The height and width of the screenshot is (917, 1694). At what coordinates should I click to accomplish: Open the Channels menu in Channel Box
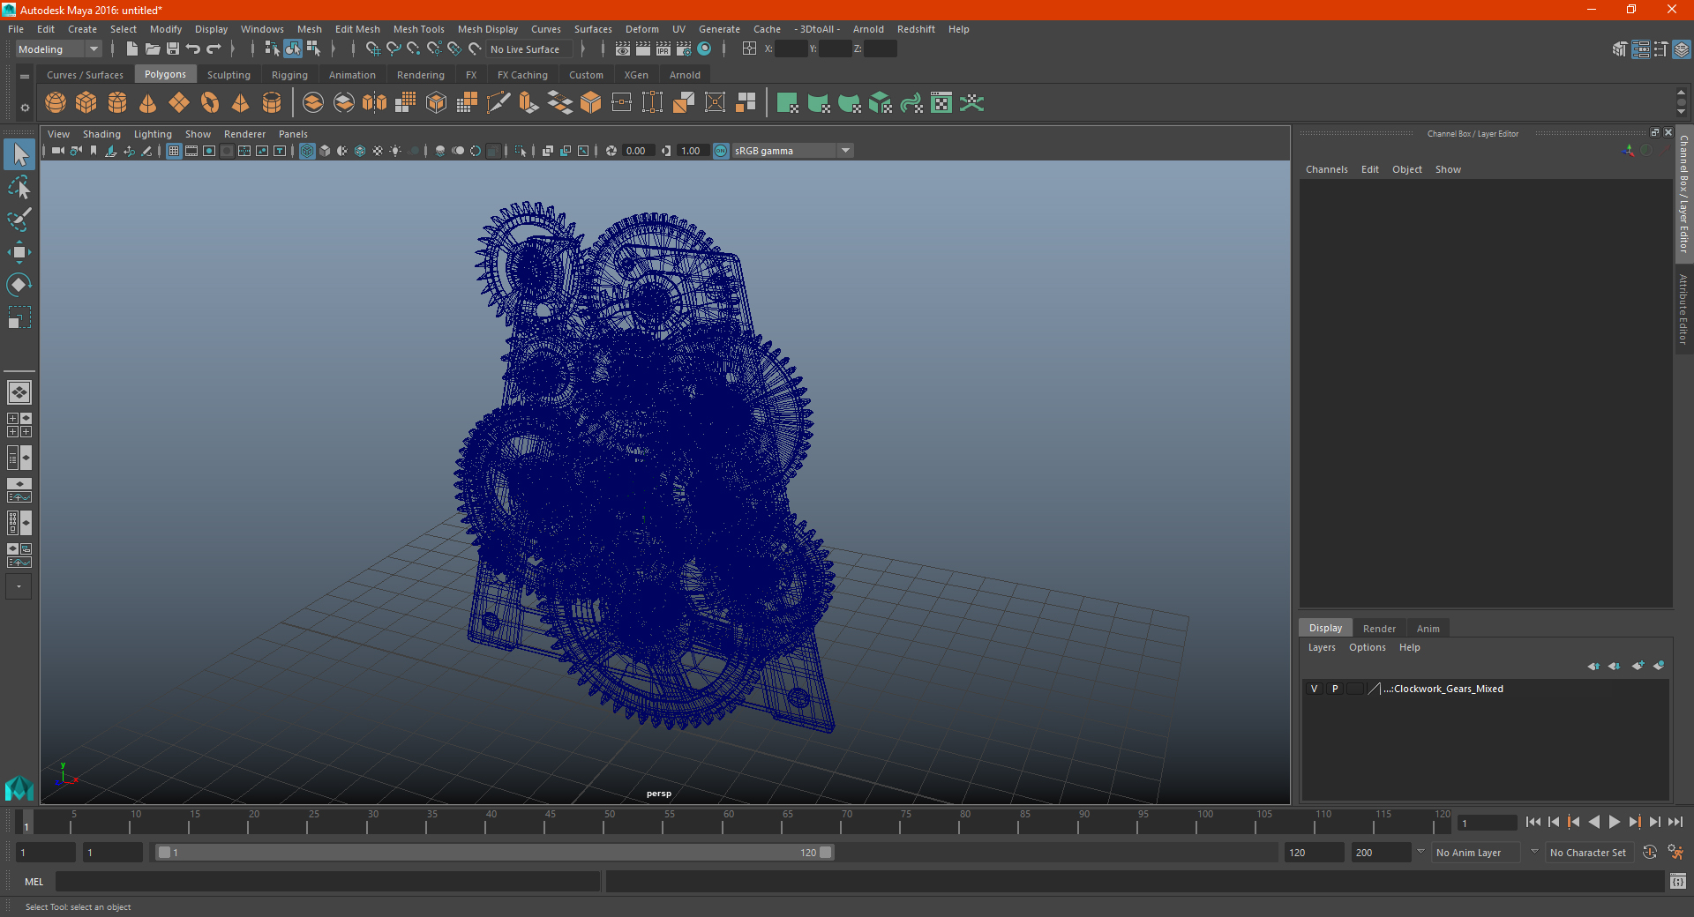[x=1326, y=169]
